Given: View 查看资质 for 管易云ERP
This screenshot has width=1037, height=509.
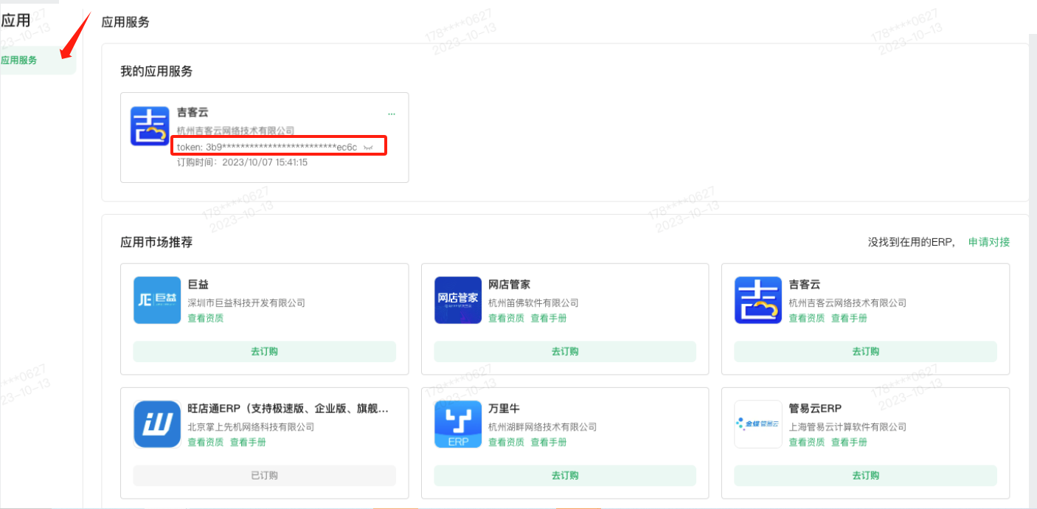Looking at the screenshot, I should [x=807, y=442].
